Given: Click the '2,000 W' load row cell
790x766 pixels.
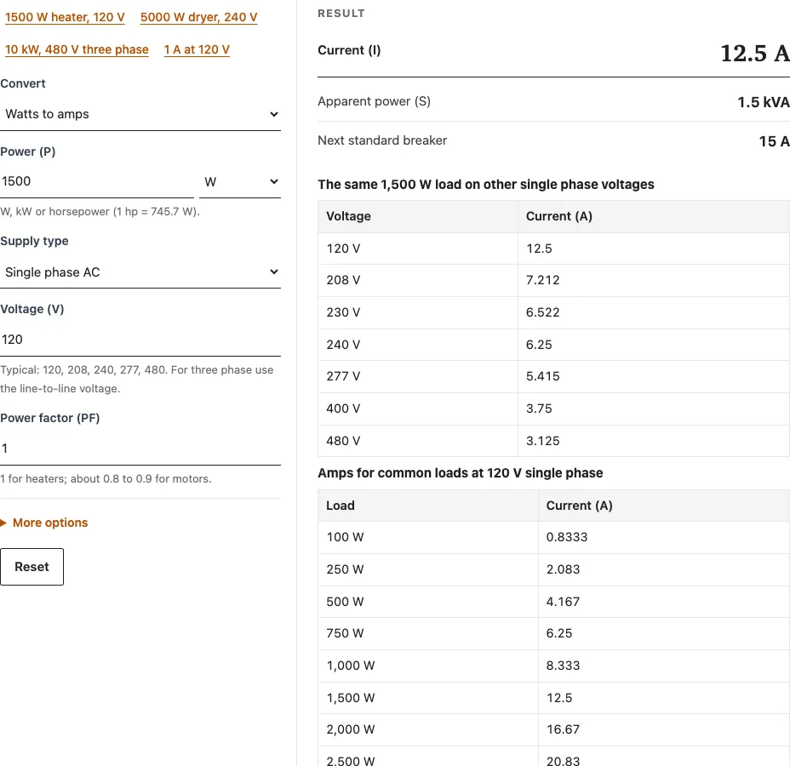Looking at the screenshot, I should click(427, 729).
